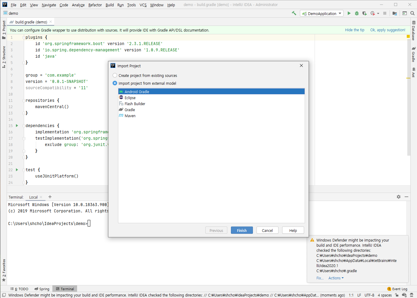This screenshot has height=298, width=417.
Task: Select Import project from external model
Action: [x=144, y=83]
